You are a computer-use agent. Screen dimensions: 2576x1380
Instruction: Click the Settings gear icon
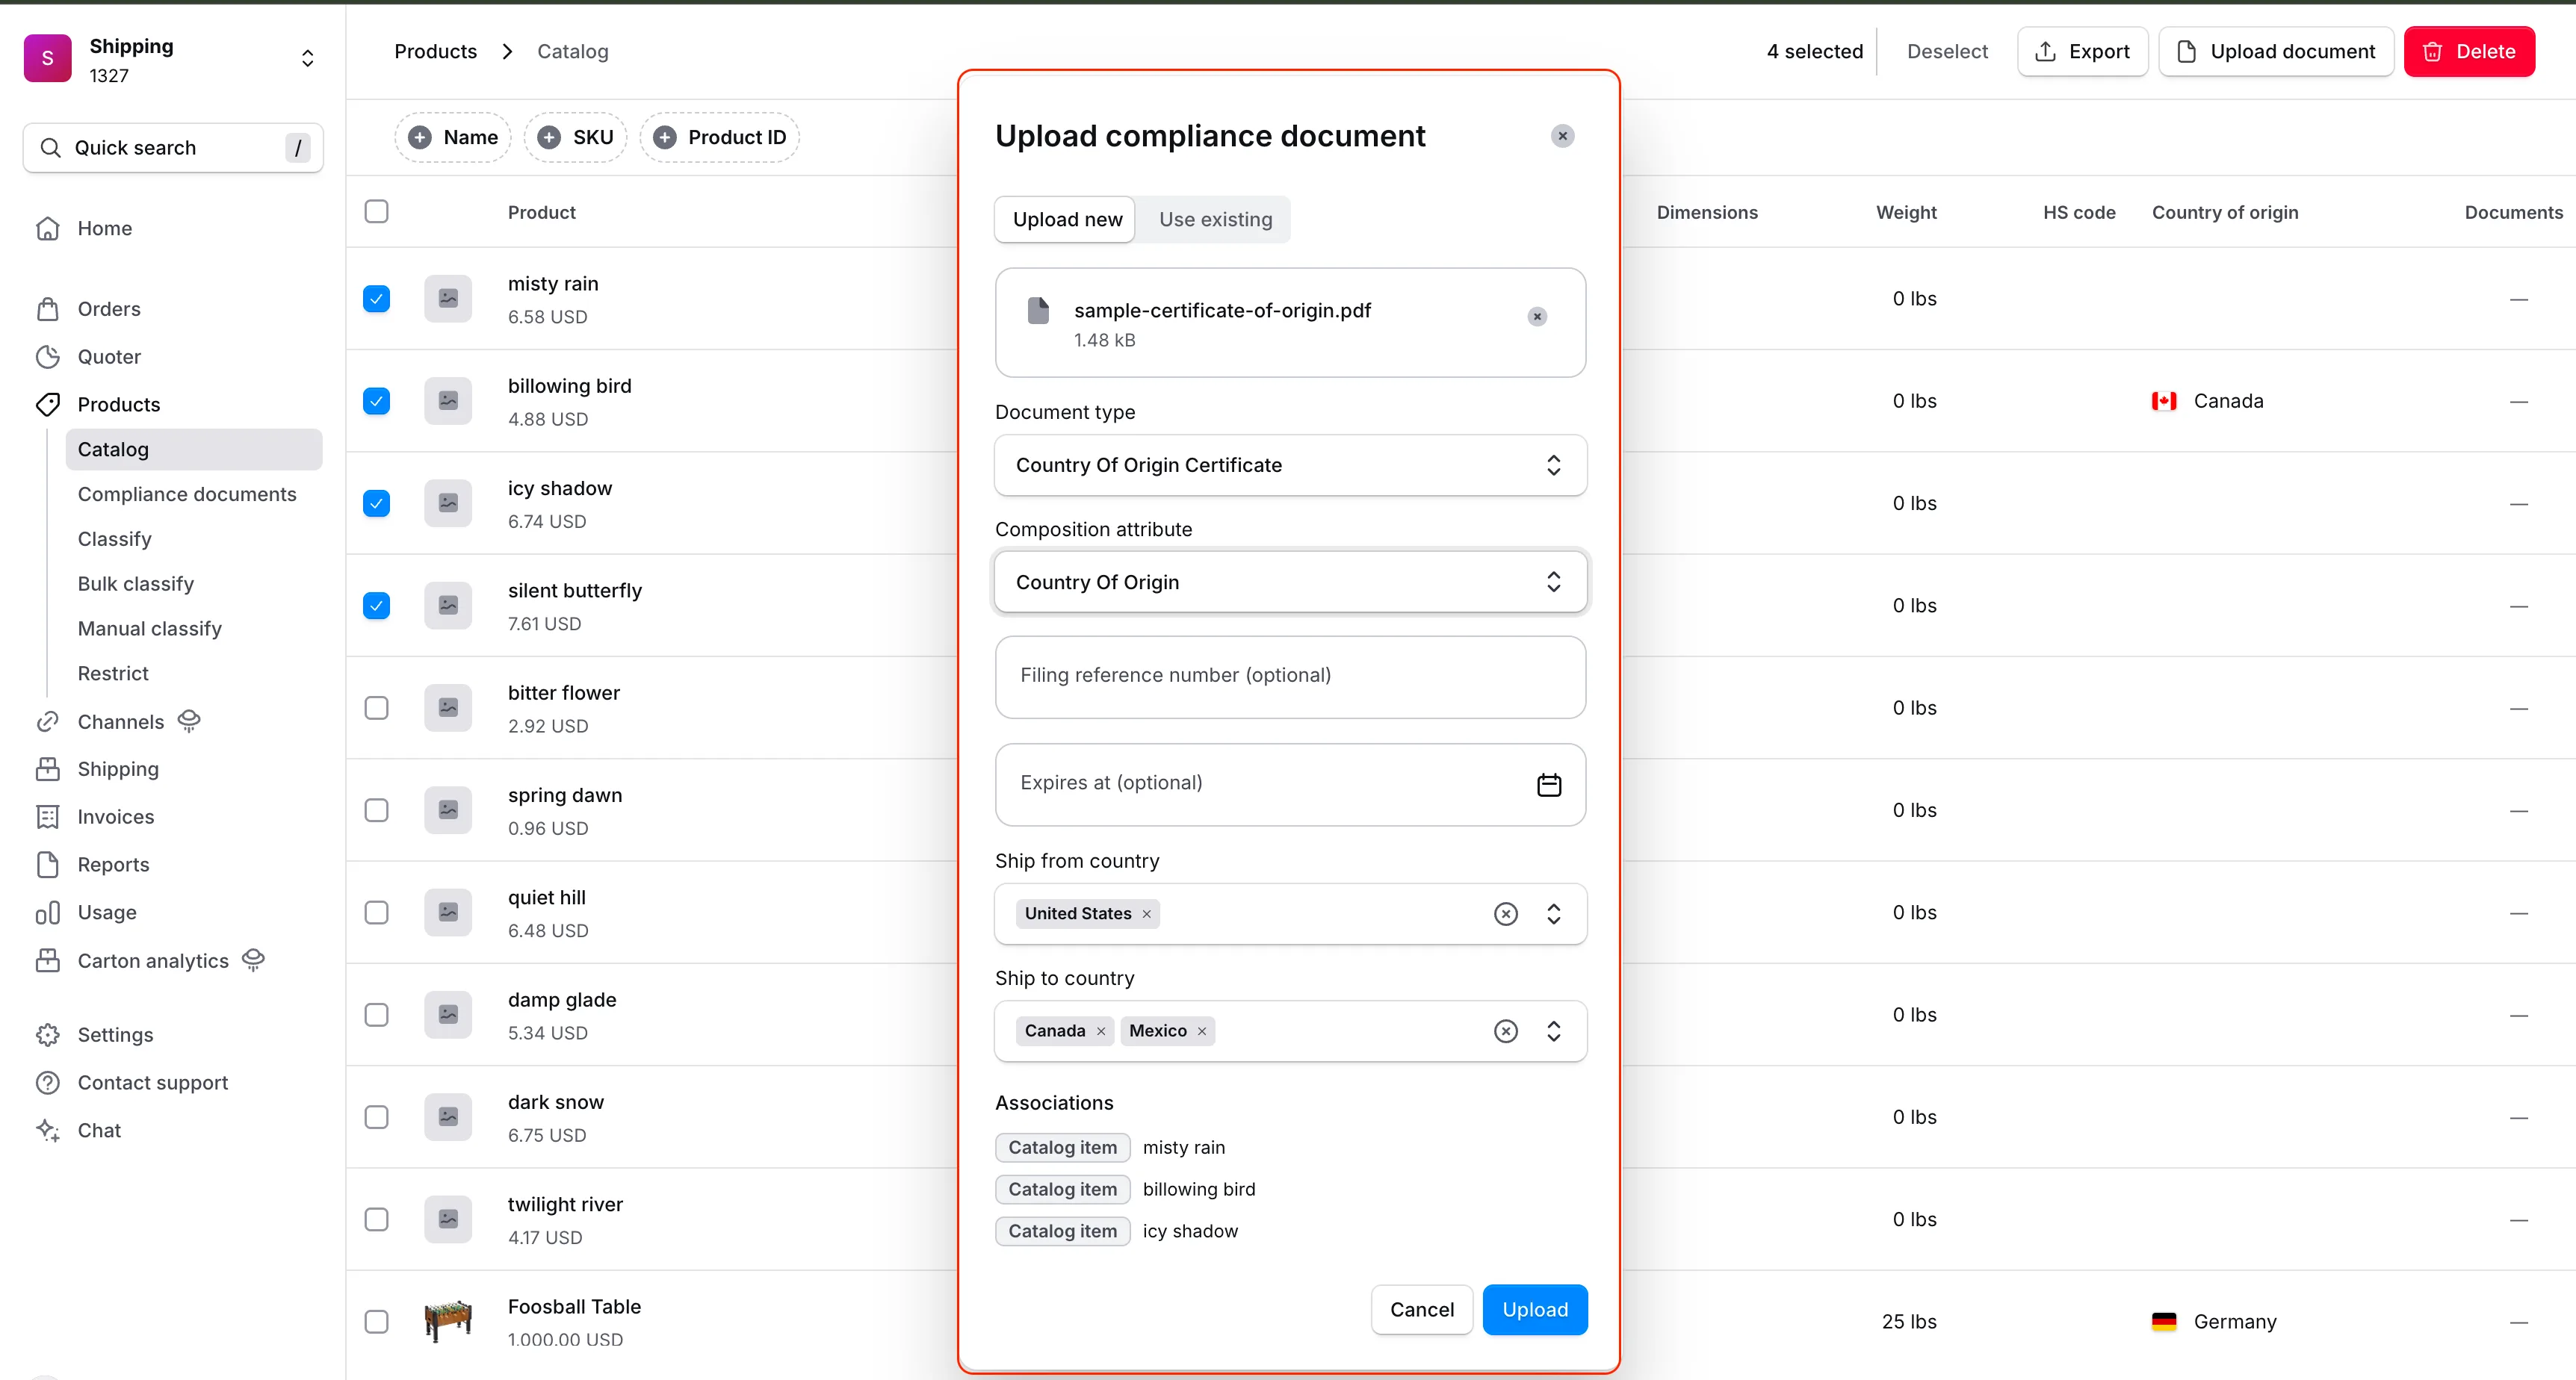click(48, 1034)
